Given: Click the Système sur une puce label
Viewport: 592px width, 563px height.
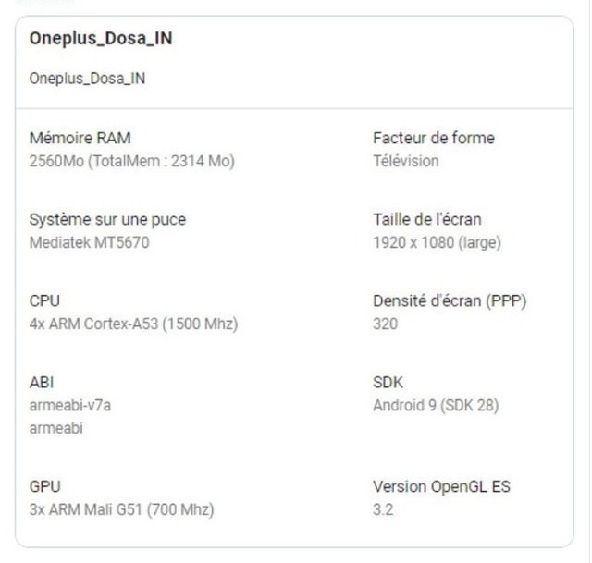Looking at the screenshot, I should (x=107, y=220).
